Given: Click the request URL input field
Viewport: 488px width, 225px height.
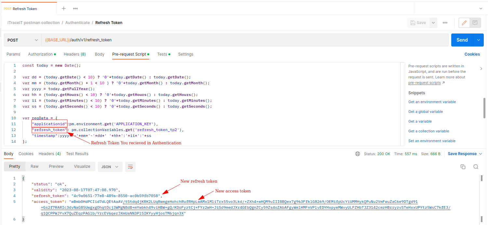Looking at the screenshot, I should point(244,40).
